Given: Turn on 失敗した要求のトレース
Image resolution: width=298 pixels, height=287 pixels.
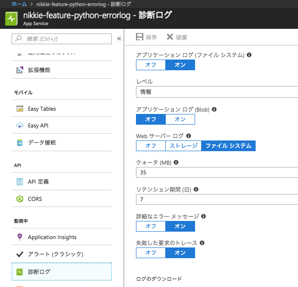Looking at the screenshot, I should coord(180,253).
